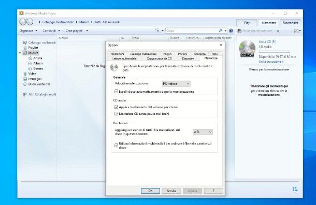316x205 pixels.
Task: Open the Organizza menu
Action: pos(28,31)
